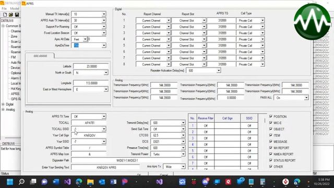Click Save disk icon in CPS toolbar
This screenshot has width=334, height=188.
pos(17,15)
